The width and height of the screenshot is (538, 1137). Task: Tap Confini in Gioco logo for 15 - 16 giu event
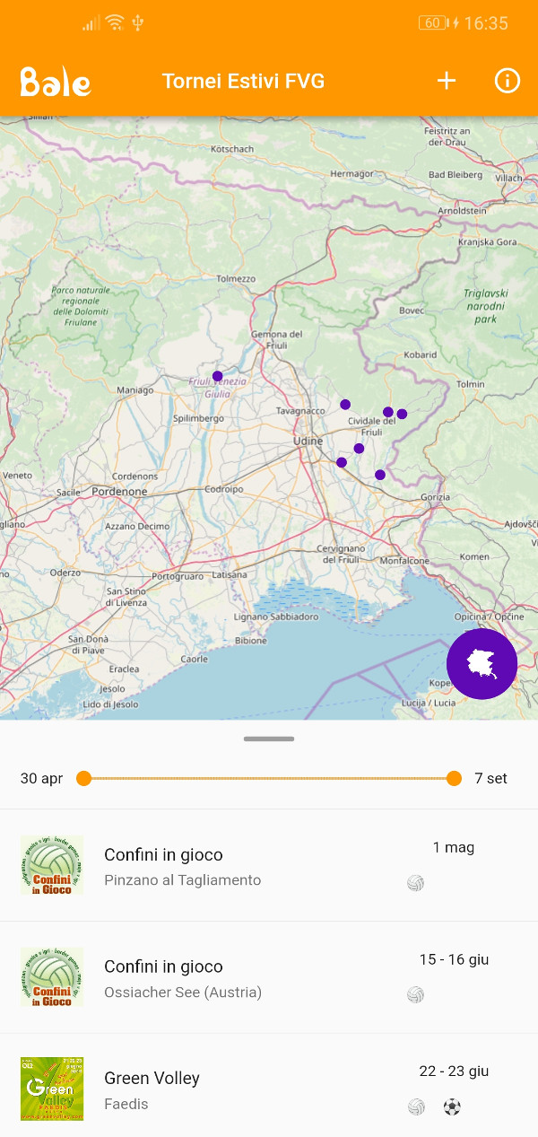52,977
